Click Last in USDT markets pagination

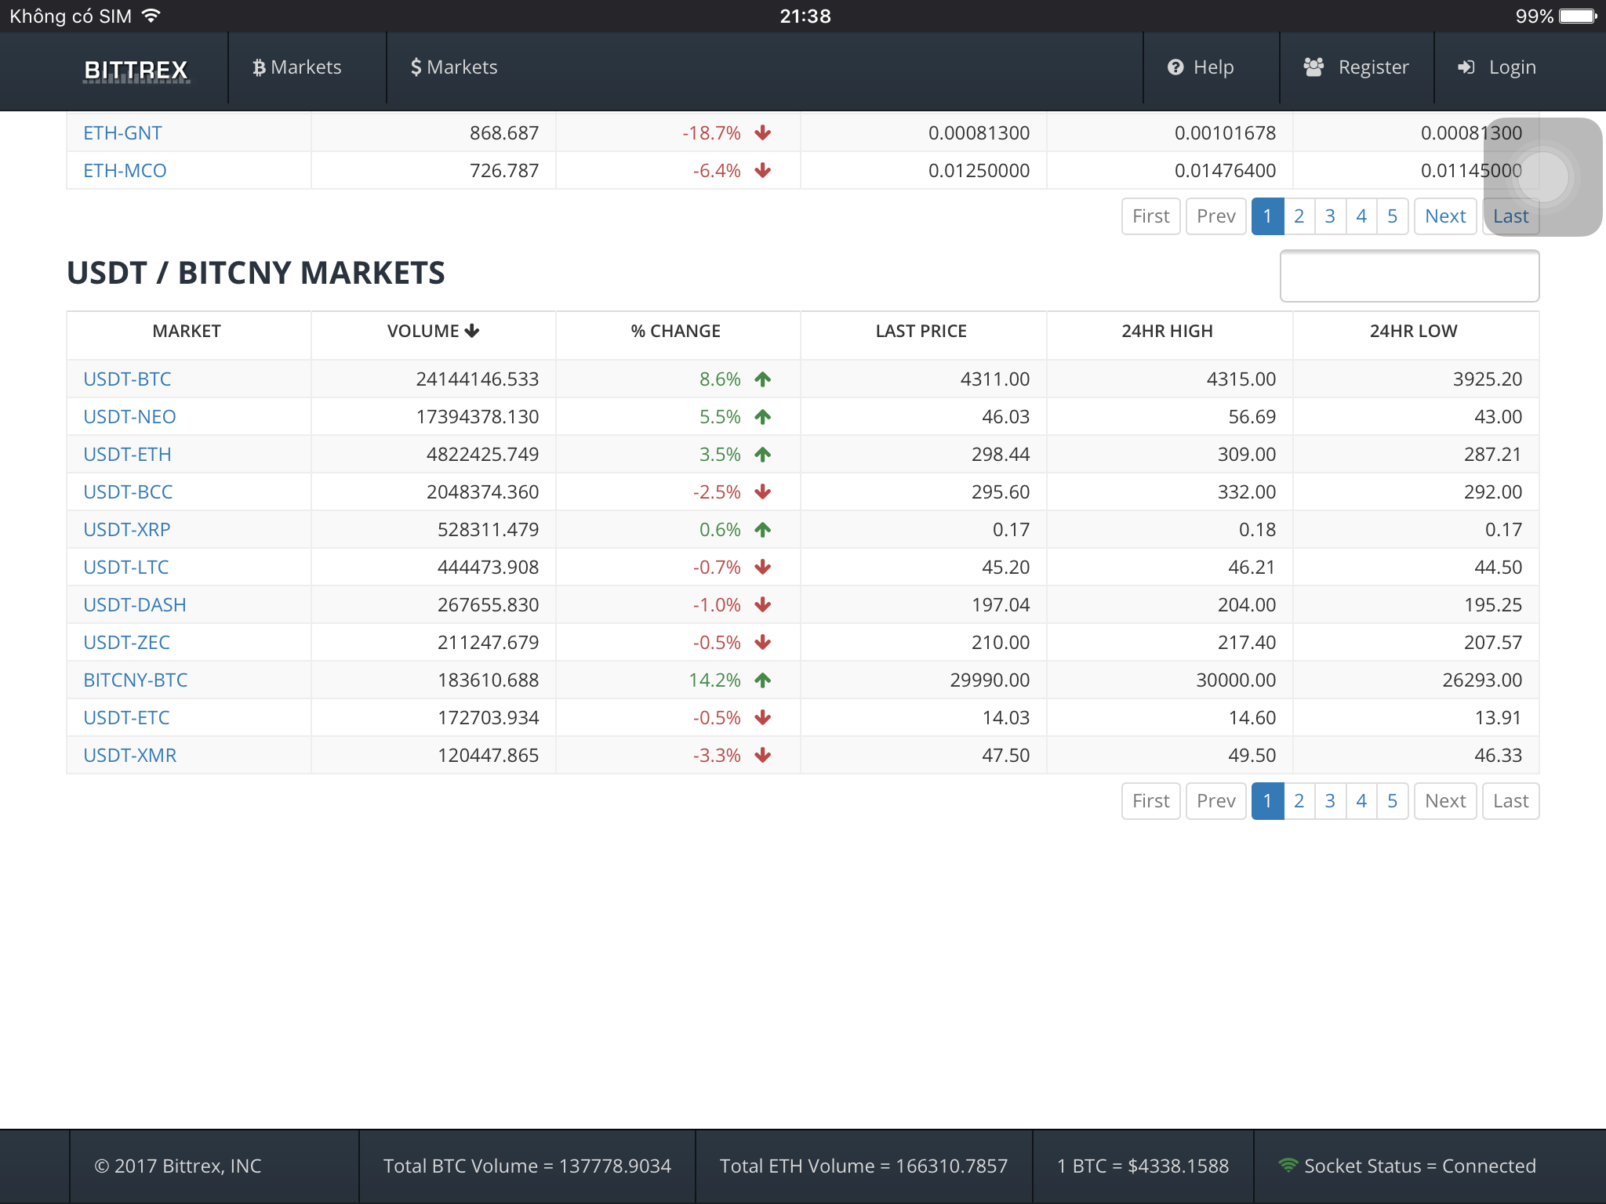pyautogui.click(x=1511, y=801)
